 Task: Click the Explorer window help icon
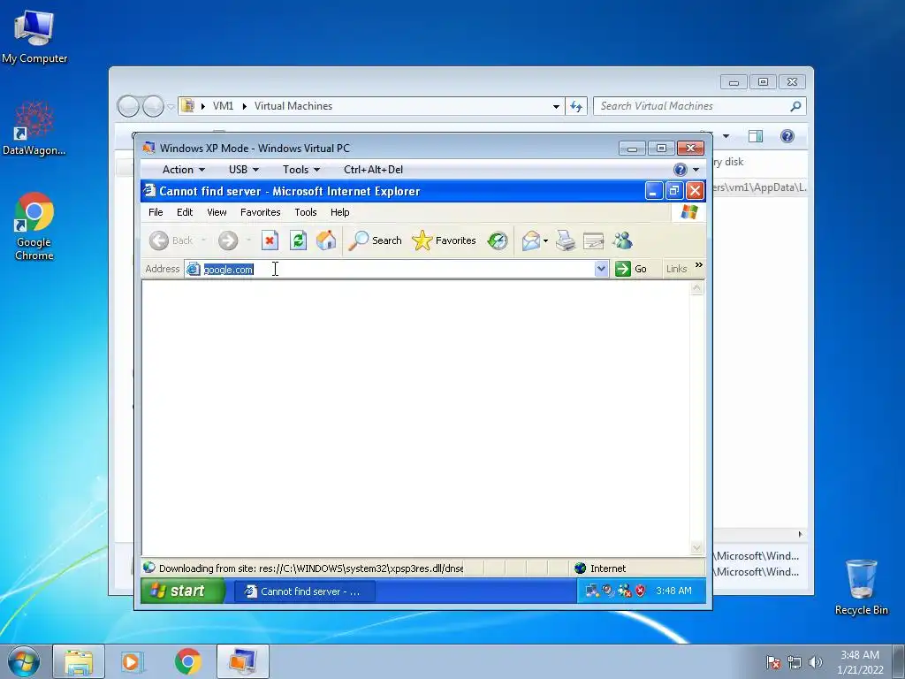[787, 136]
